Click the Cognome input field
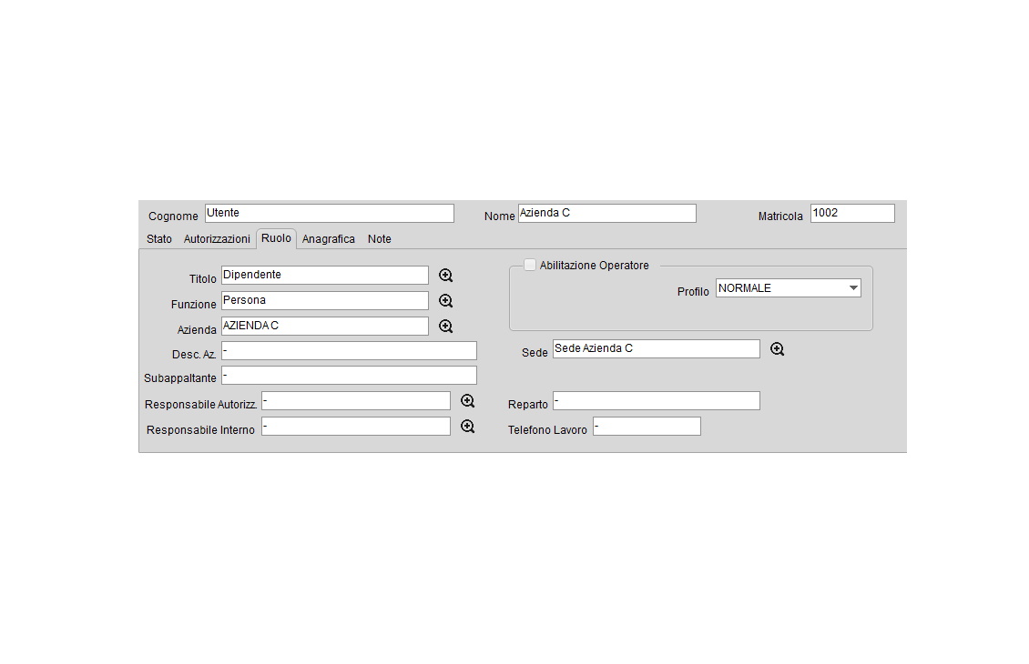The image size is (1029, 664). 329,213
